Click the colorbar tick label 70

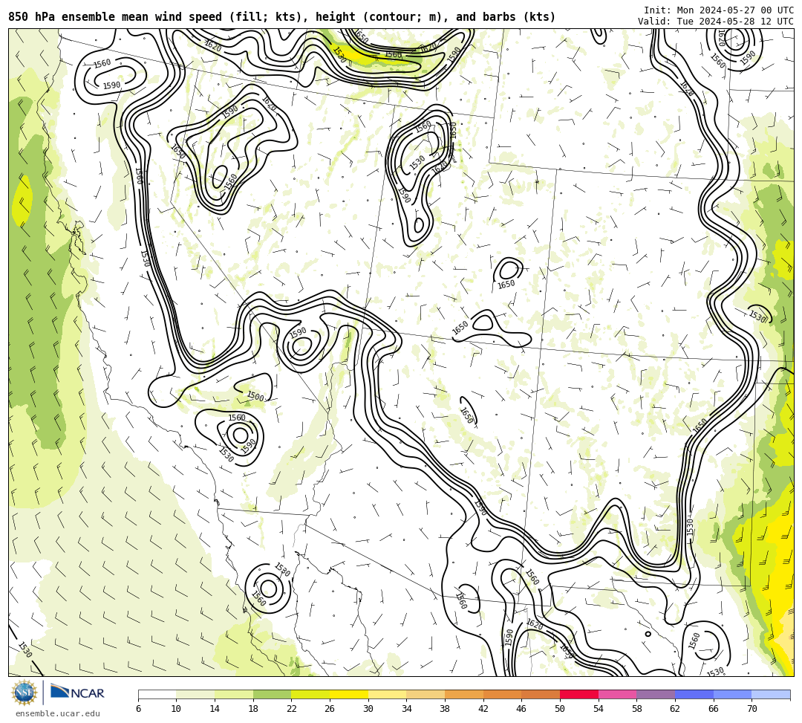pos(752,709)
